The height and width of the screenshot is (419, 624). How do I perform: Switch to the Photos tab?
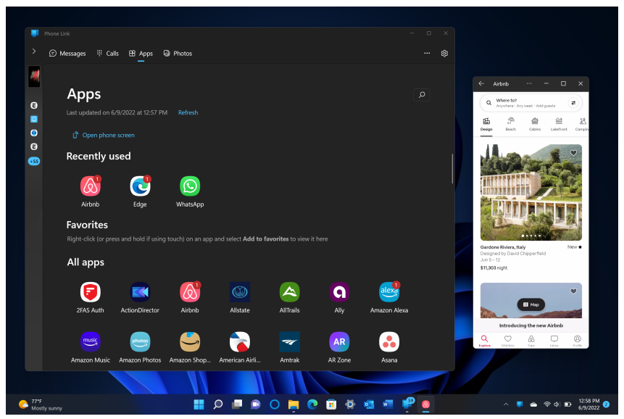click(x=178, y=54)
